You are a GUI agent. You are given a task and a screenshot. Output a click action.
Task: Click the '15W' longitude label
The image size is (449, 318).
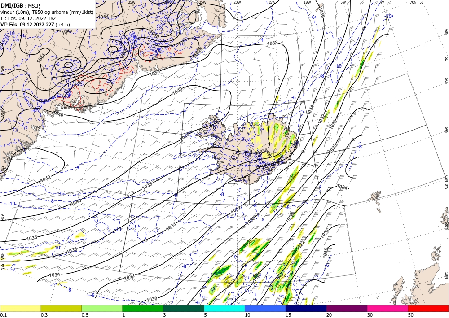(272, 2)
